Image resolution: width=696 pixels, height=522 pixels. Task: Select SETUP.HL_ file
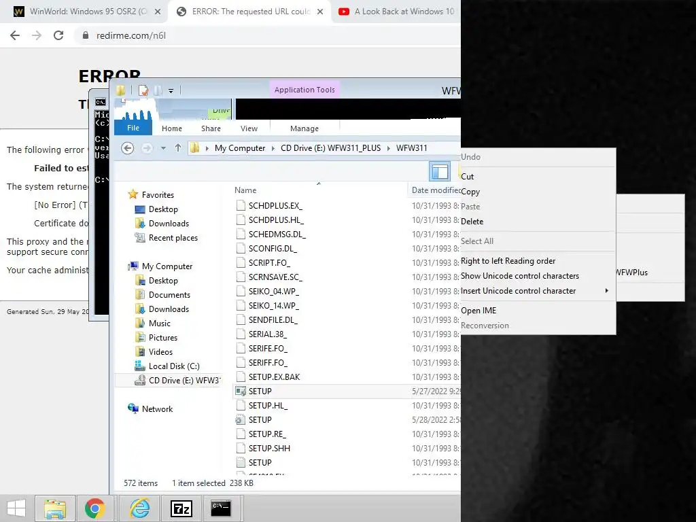coord(268,405)
